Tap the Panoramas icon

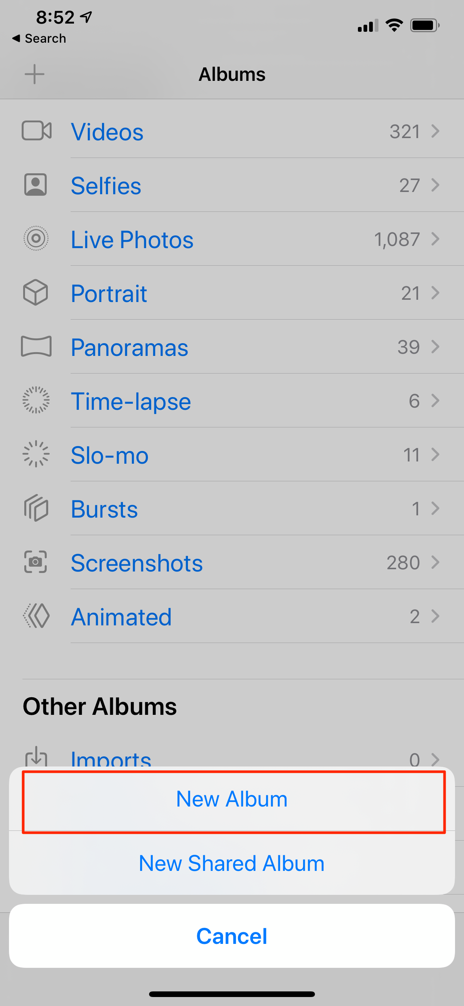tap(36, 347)
